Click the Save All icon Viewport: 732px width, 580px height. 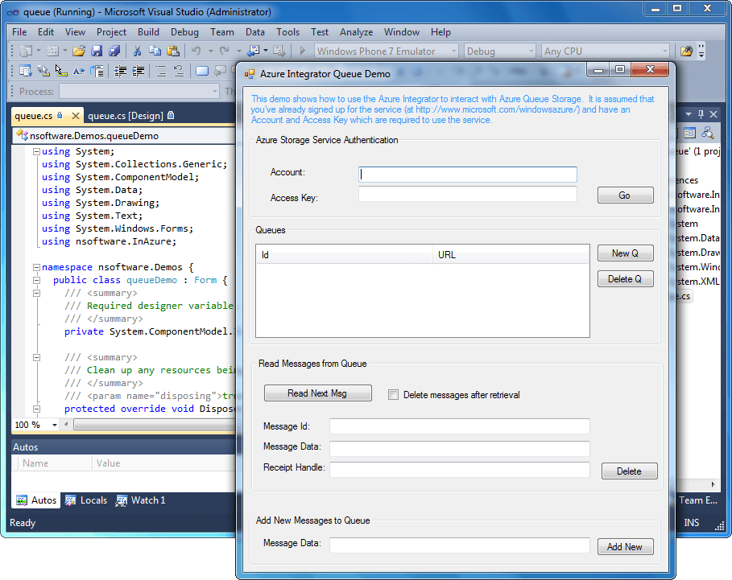click(x=114, y=51)
